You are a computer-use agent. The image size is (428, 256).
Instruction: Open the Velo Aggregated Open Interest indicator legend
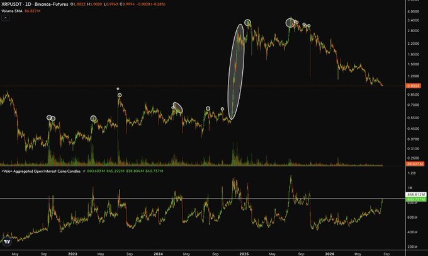pyautogui.click(x=41, y=172)
